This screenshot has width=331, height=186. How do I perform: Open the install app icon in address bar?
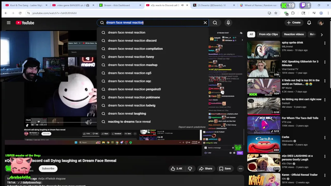coord(269,13)
